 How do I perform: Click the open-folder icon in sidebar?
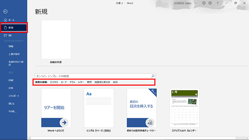(x=5, y=35)
